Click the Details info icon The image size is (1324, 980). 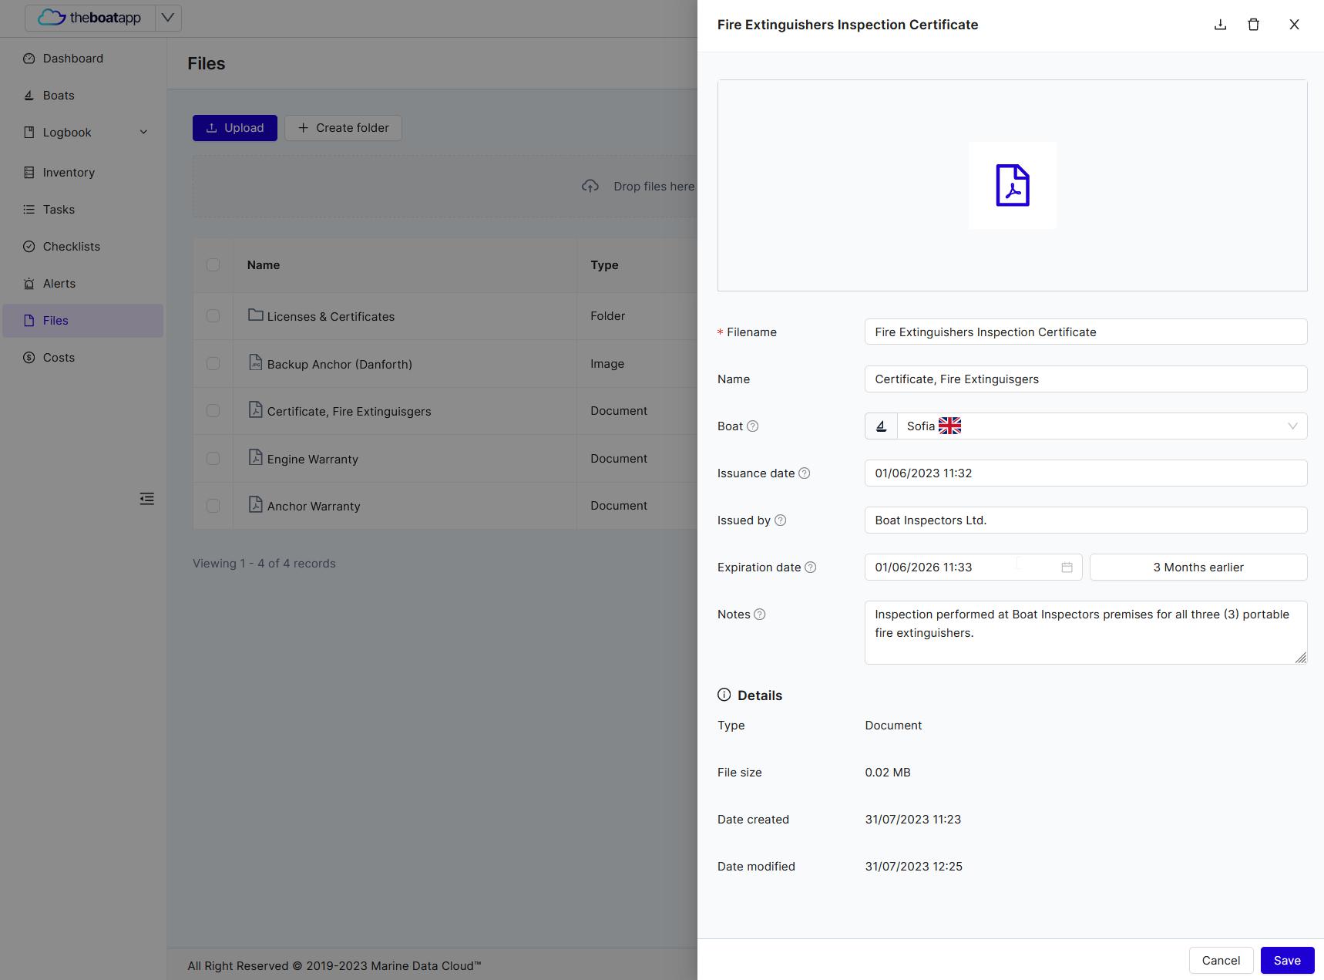[x=724, y=695]
